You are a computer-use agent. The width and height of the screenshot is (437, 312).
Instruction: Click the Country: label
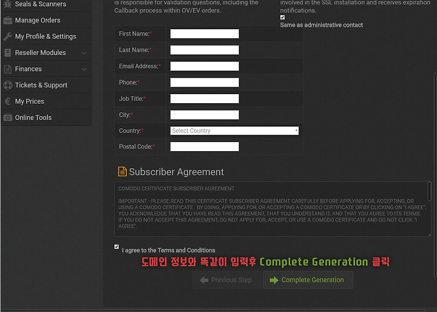tap(131, 131)
